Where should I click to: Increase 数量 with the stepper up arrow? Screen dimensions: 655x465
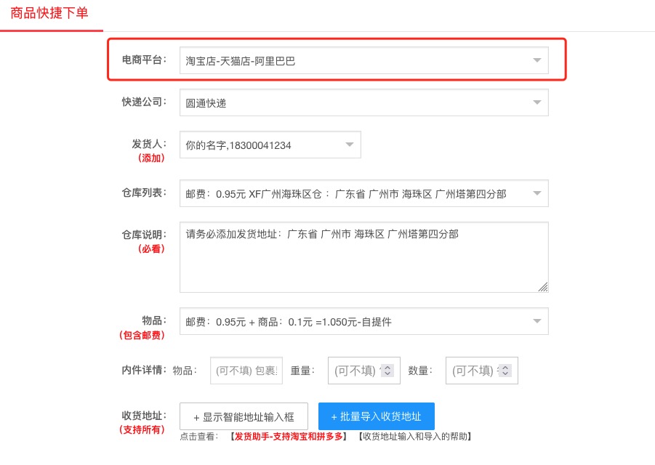click(x=505, y=367)
